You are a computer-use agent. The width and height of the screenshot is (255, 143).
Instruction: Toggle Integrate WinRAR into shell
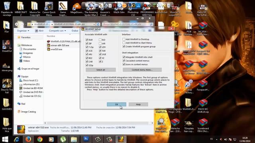124,57
